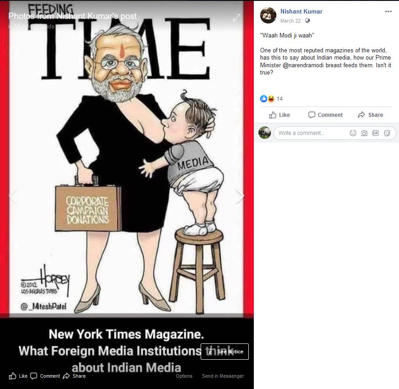Share the post from the right panel

coord(370,115)
